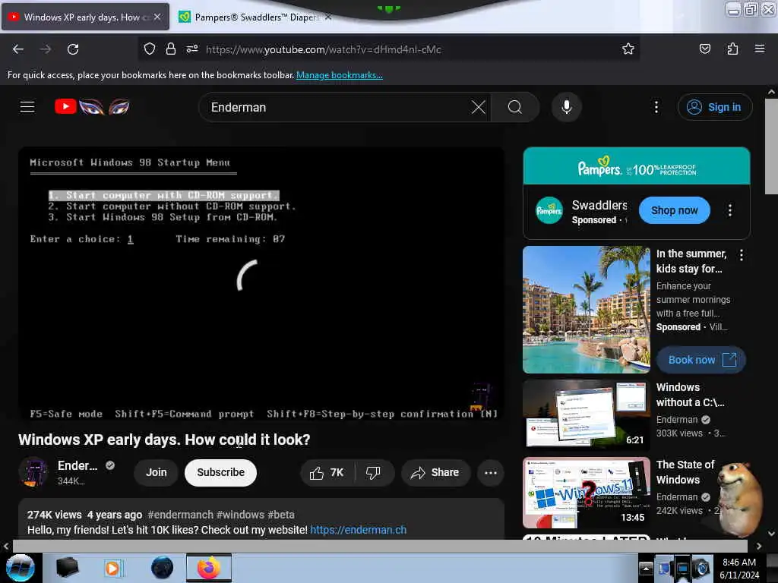Click the horizontal scrollbar left arrow
Viewport: 778px width, 583px height.
pos(6,546)
